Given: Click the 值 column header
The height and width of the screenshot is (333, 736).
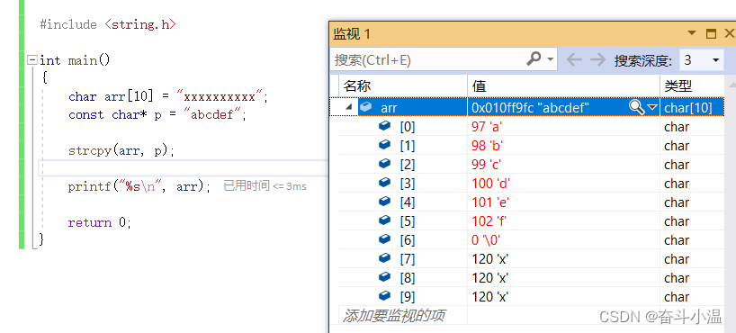Looking at the screenshot, I should tap(564, 85).
